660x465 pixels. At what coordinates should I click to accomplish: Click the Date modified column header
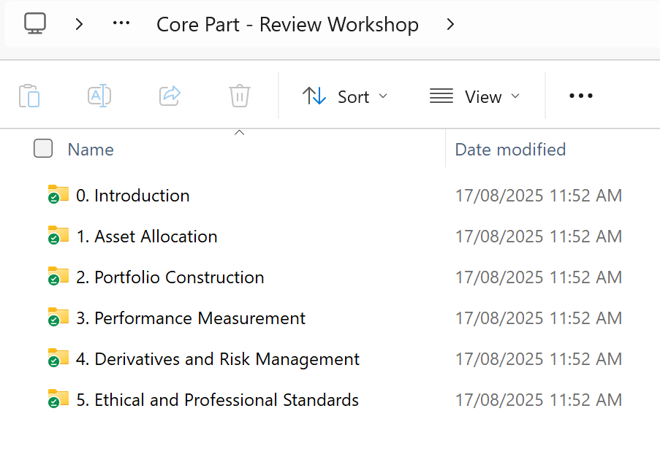(510, 149)
